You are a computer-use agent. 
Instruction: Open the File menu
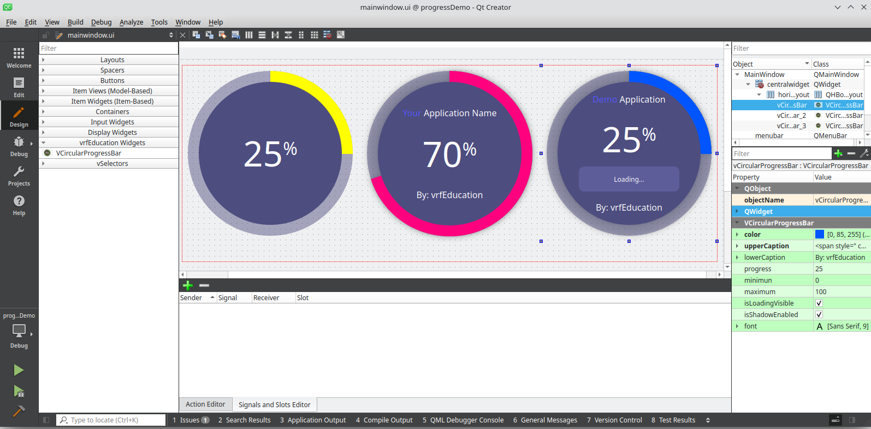click(11, 22)
